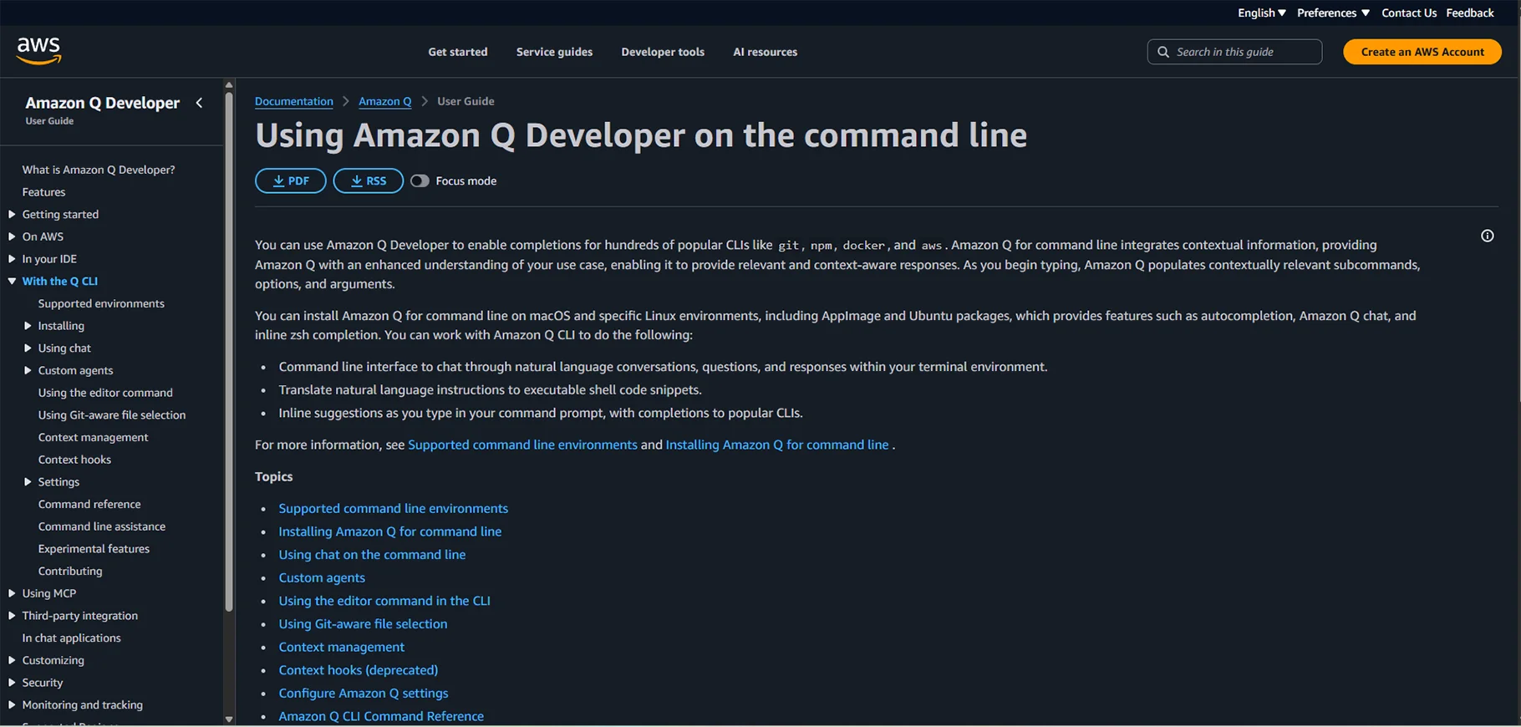Open Supported command line environments under Topics
The height and width of the screenshot is (727, 1521).
393,508
